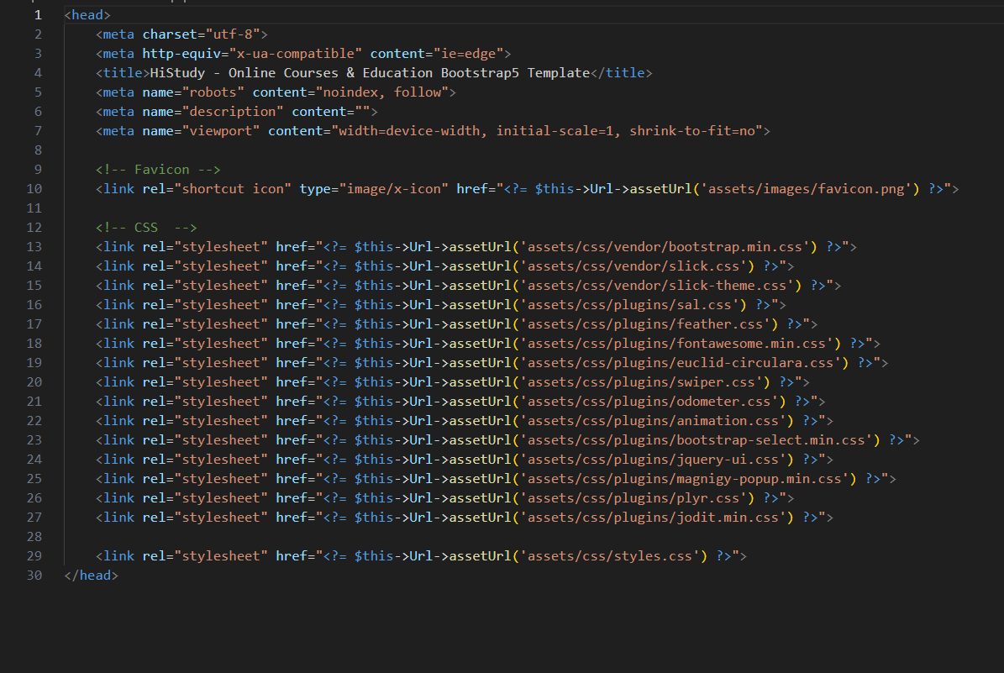Click empty line number 8

tap(38, 150)
